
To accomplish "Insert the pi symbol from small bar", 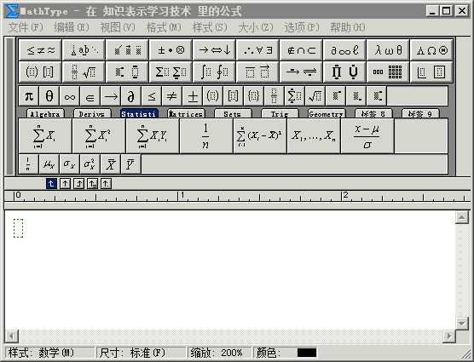I will click(29, 96).
